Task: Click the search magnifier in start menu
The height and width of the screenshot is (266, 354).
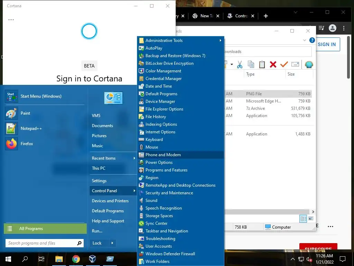Action: [79, 243]
